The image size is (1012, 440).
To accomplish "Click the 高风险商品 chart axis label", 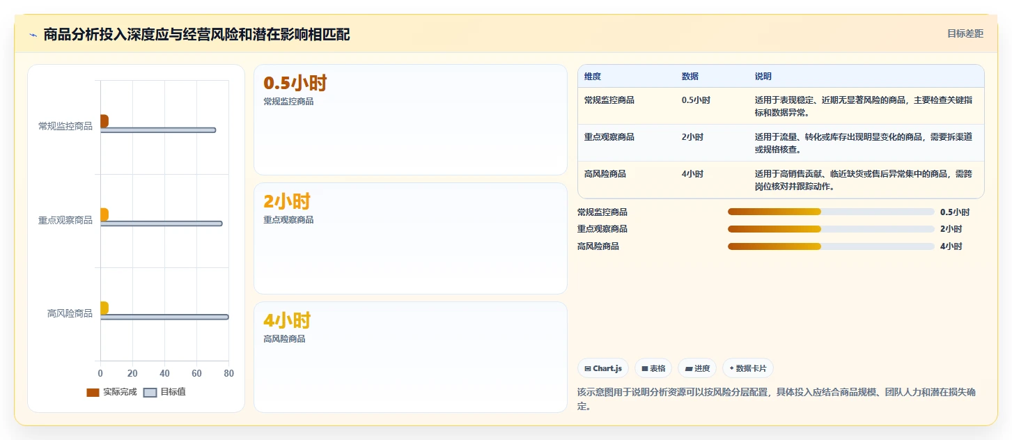I will coord(70,313).
